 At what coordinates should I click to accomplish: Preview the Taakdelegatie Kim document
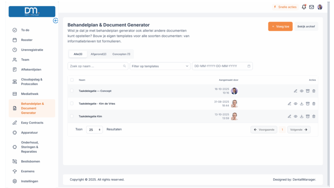[295, 116]
